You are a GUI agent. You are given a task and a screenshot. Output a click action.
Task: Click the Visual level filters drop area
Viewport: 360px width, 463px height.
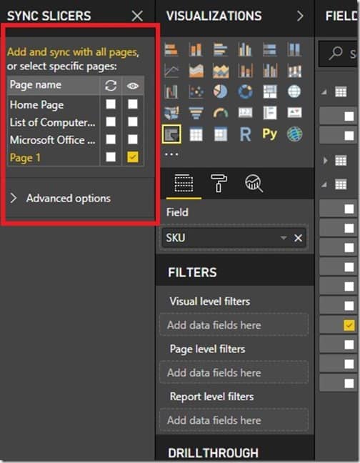click(234, 325)
